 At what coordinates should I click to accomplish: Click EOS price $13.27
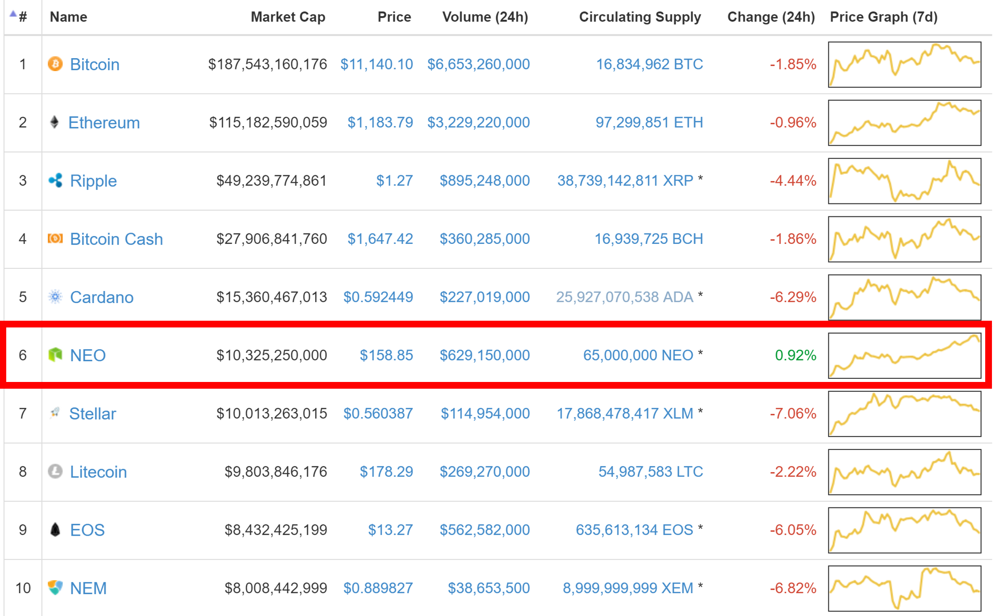[x=391, y=529]
